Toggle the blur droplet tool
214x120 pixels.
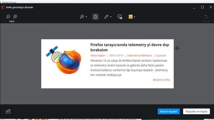click(95, 17)
